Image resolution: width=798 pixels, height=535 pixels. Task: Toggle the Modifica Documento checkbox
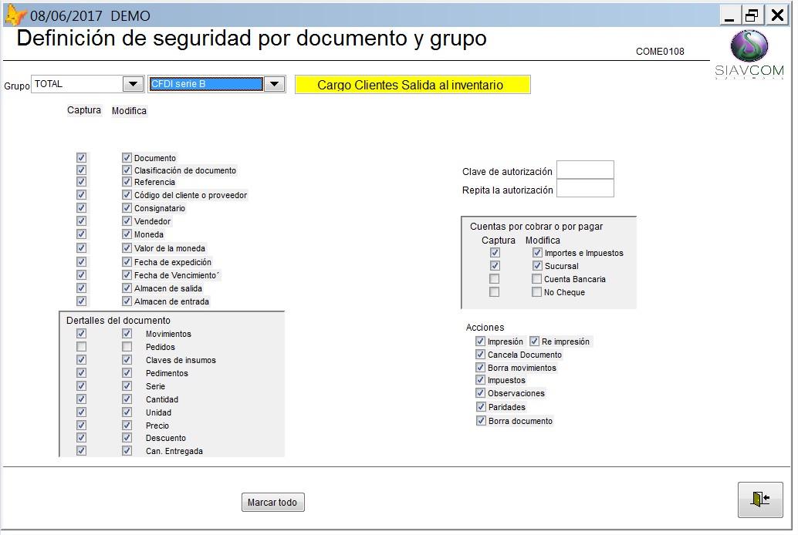[127, 158]
